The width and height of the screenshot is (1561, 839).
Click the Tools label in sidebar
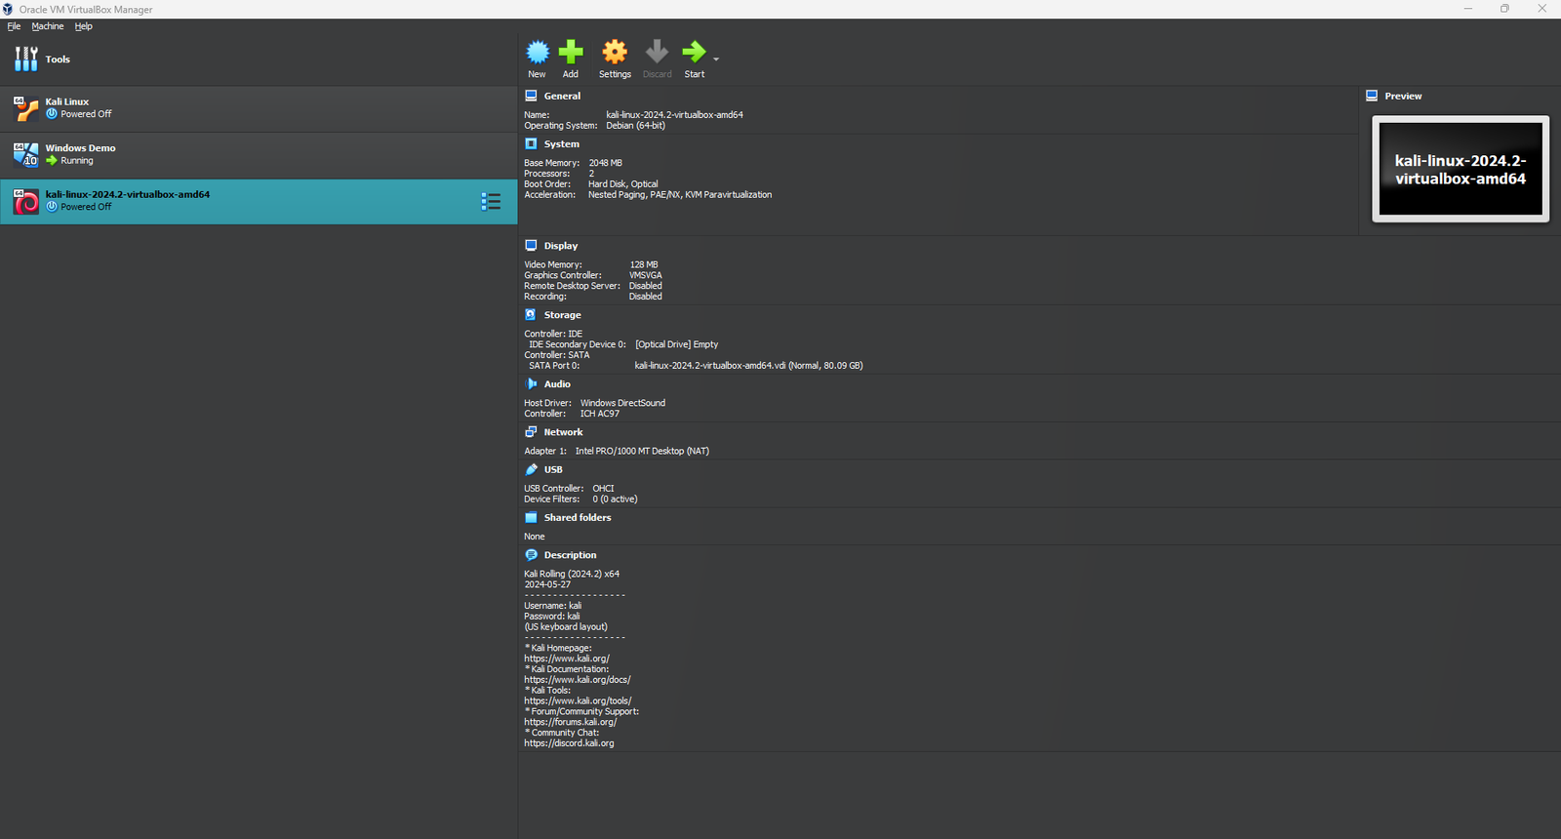[58, 60]
